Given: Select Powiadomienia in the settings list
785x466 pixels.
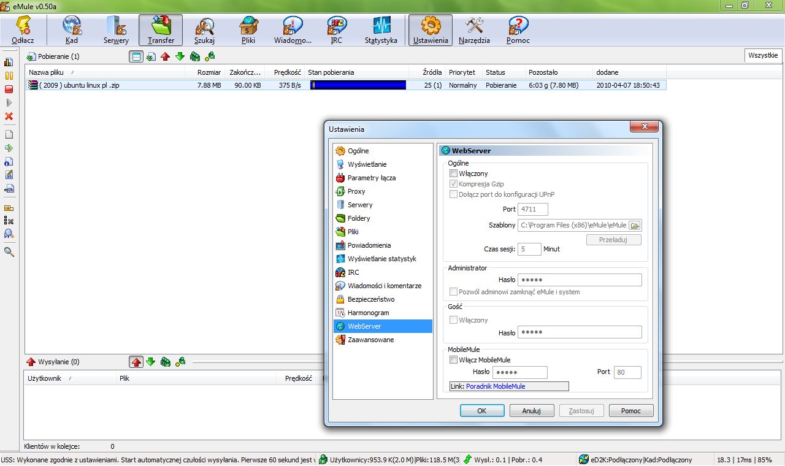Looking at the screenshot, I should [x=369, y=245].
